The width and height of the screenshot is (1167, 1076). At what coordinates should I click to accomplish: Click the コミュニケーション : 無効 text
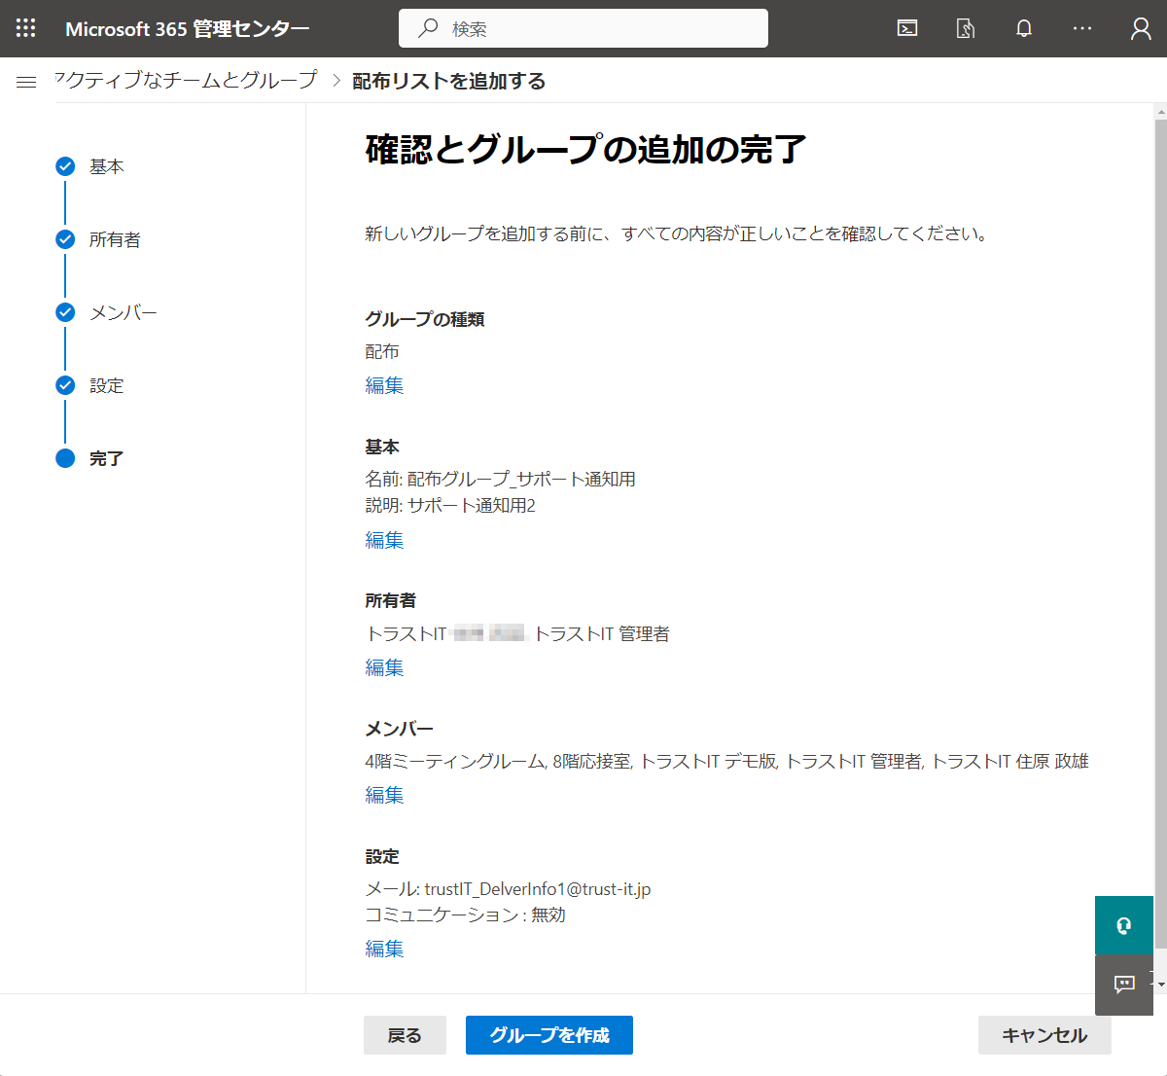(x=465, y=915)
